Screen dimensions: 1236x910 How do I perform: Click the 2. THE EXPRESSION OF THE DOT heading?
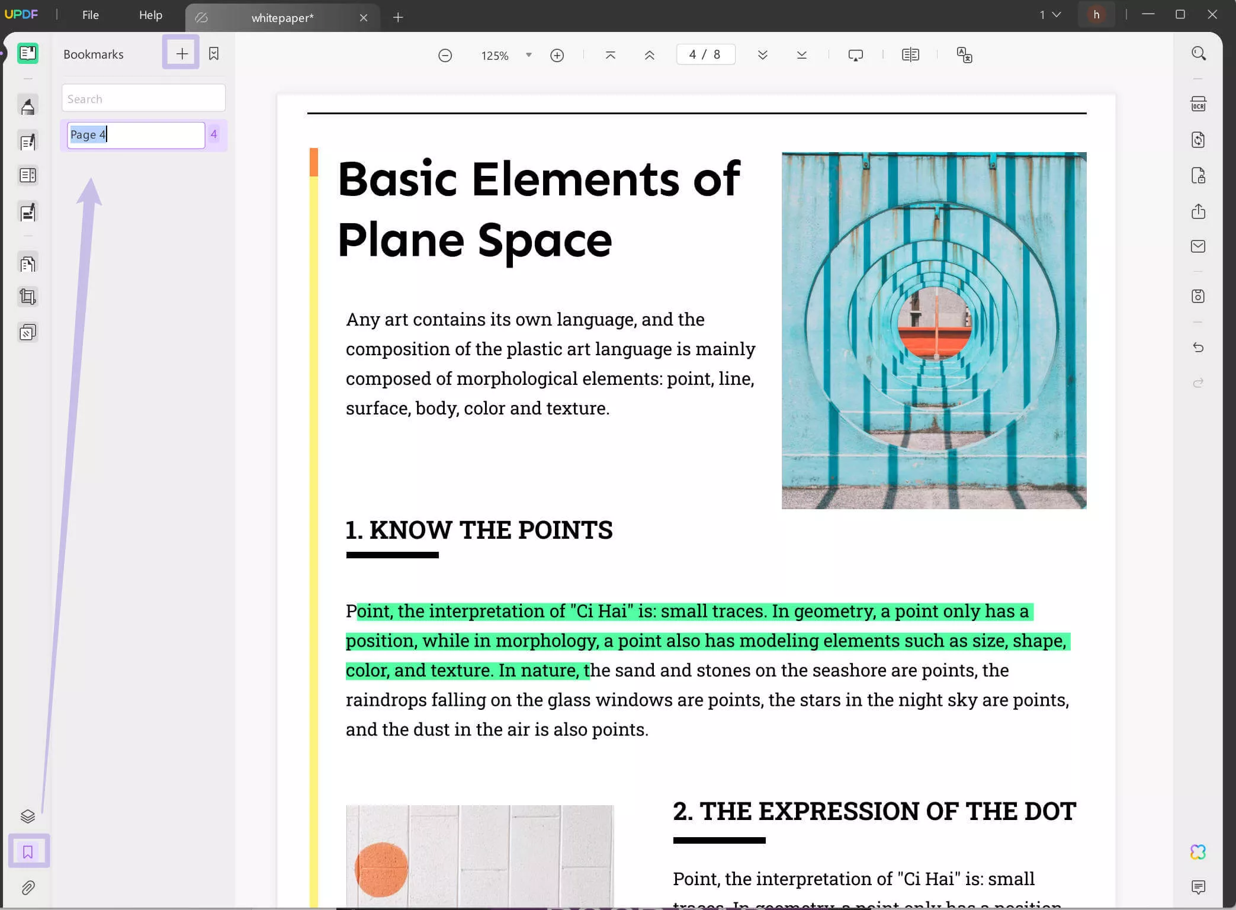[874, 811]
